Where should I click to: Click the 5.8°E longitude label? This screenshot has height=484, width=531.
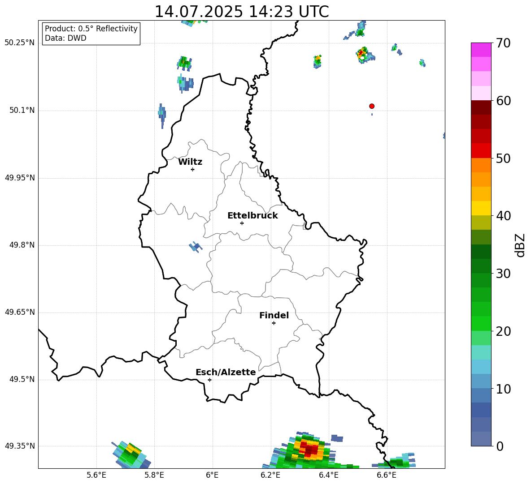(154, 475)
